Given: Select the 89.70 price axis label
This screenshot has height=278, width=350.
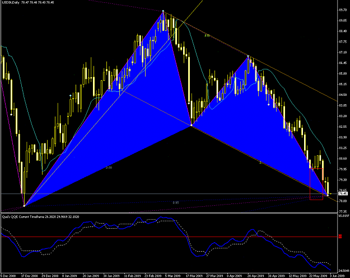Looking at the screenshot, I should pos(343,10).
